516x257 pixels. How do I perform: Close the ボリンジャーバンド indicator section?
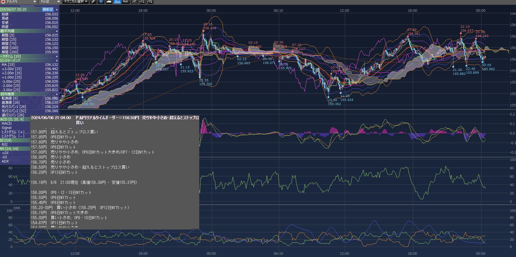pos(57,61)
